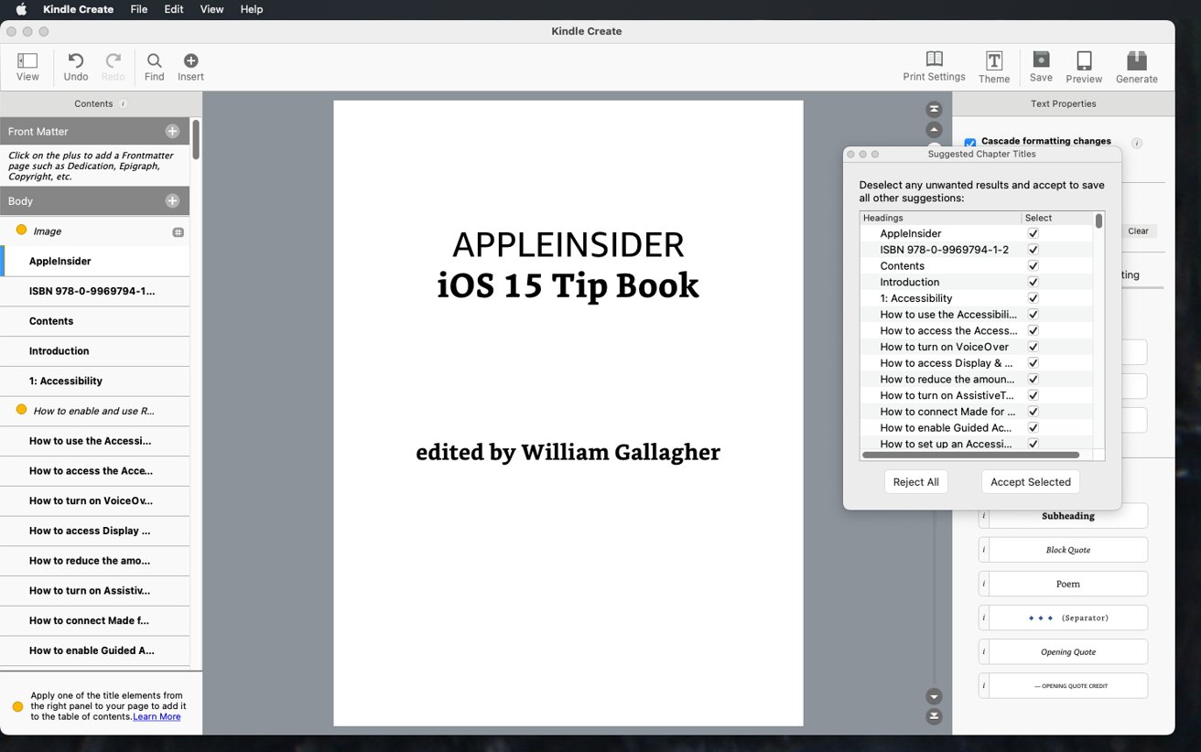Jump to last page arrow
Viewport: 1201px width, 752px height.
pyautogui.click(x=934, y=716)
